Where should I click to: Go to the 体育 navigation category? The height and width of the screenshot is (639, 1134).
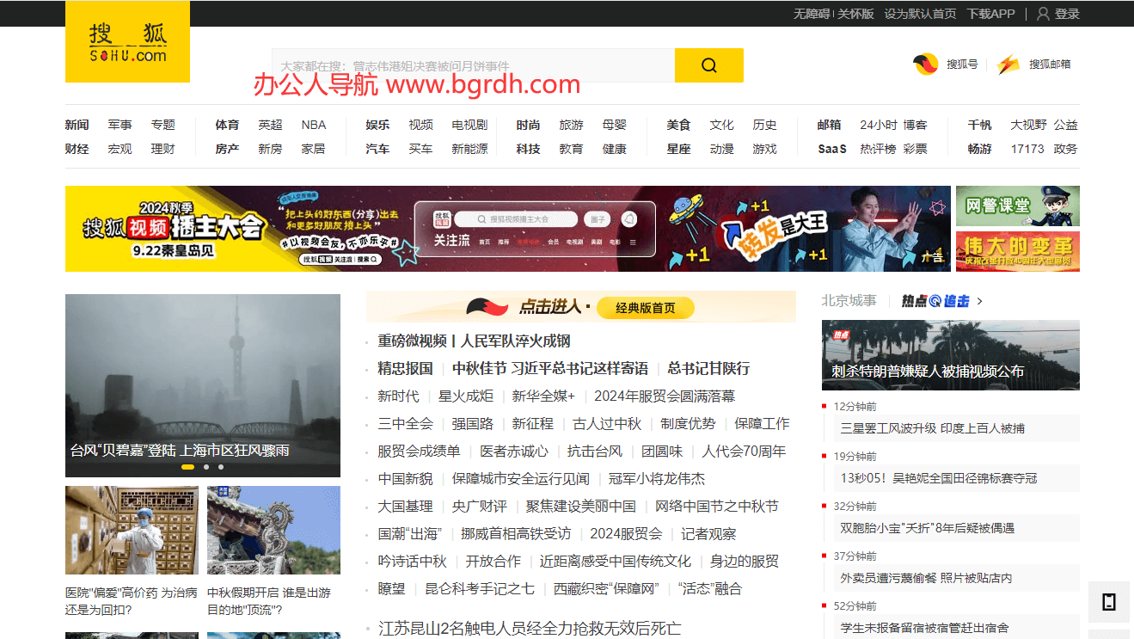click(227, 125)
